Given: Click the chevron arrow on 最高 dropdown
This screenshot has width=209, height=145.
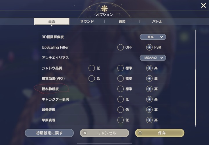Looking at the screenshot, I should pos(162,37).
